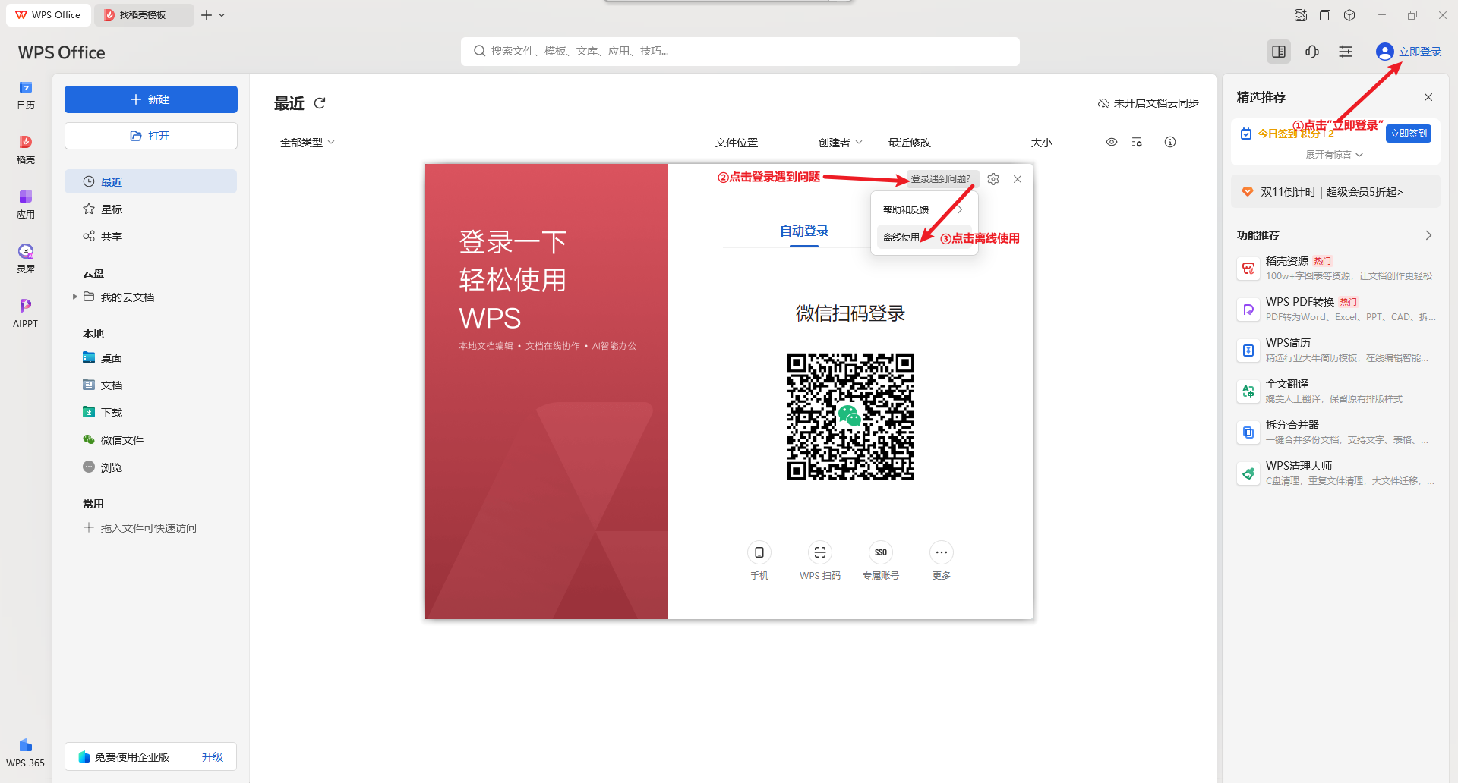
Task: Launch AIPPT from the sidebar
Action: [26, 312]
